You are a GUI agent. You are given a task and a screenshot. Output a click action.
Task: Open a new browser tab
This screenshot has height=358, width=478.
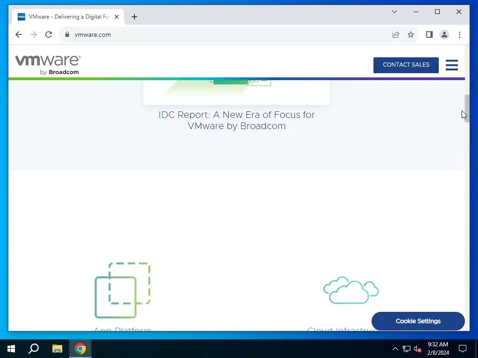coord(134,17)
